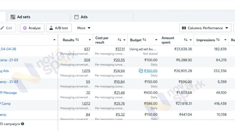Click the Ads window icon
Viewport: 235px width, 131px height.
[x=76, y=17]
